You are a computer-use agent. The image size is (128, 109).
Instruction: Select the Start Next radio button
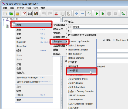tap(114, 40)
